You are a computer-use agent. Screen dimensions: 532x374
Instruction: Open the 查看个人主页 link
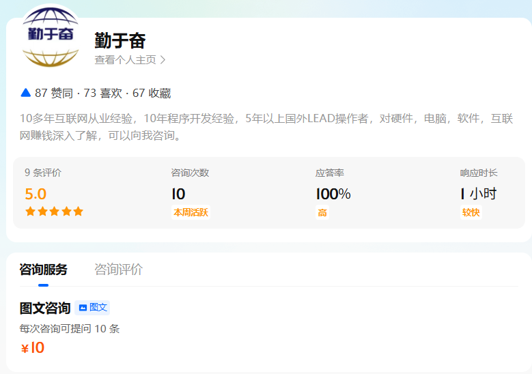pyautogui.click(x=126, y=60)
